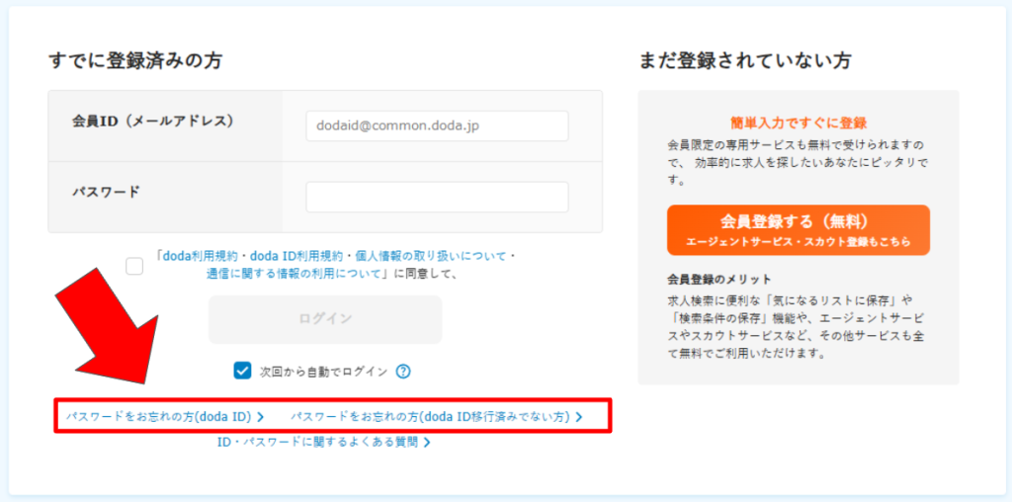1012x502 pixels.
Task: Open 通信に関する情報の利用について link
Action: (293, 273)
